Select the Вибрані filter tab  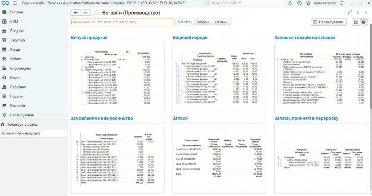(203, 22)
